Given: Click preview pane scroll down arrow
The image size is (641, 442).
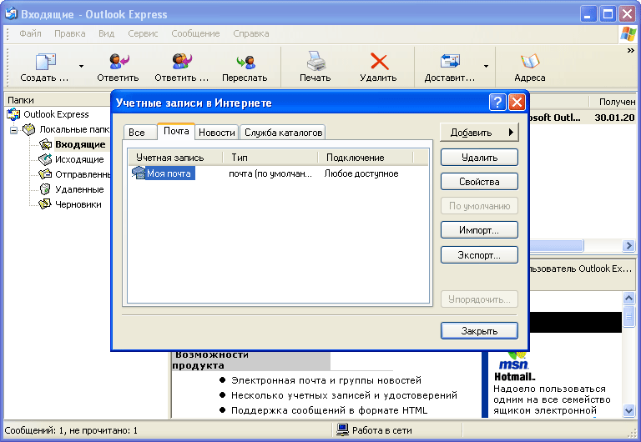Looking at the screenshot, I should pyautogui.click(x=628, y=410).
